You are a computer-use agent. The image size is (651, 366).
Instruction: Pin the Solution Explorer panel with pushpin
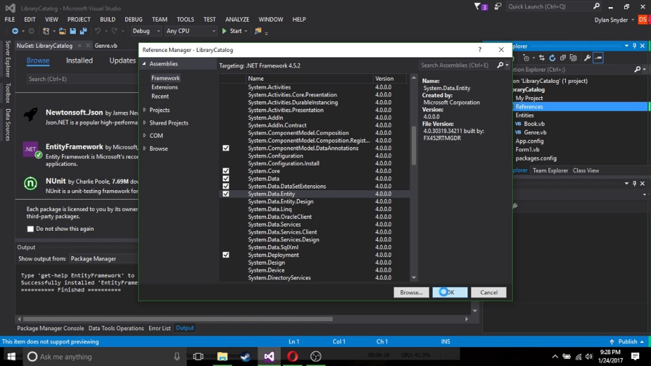pyautogui.click(x=634, y=46)
